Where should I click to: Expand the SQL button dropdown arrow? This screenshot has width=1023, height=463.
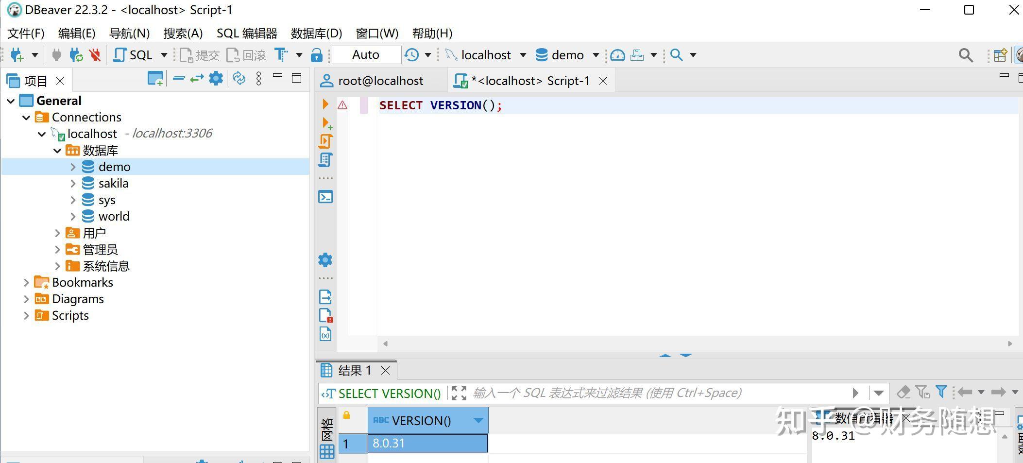[164, 55]
